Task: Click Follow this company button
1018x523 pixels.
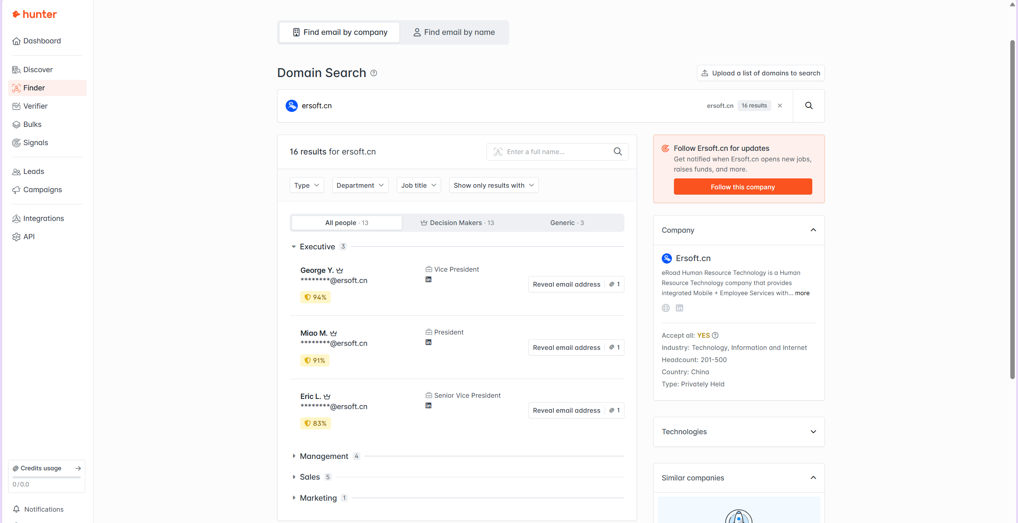Action: click(x=743, y=187)
